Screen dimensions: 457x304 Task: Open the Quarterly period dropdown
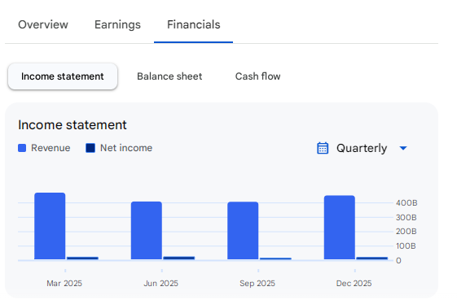point(362,148)
